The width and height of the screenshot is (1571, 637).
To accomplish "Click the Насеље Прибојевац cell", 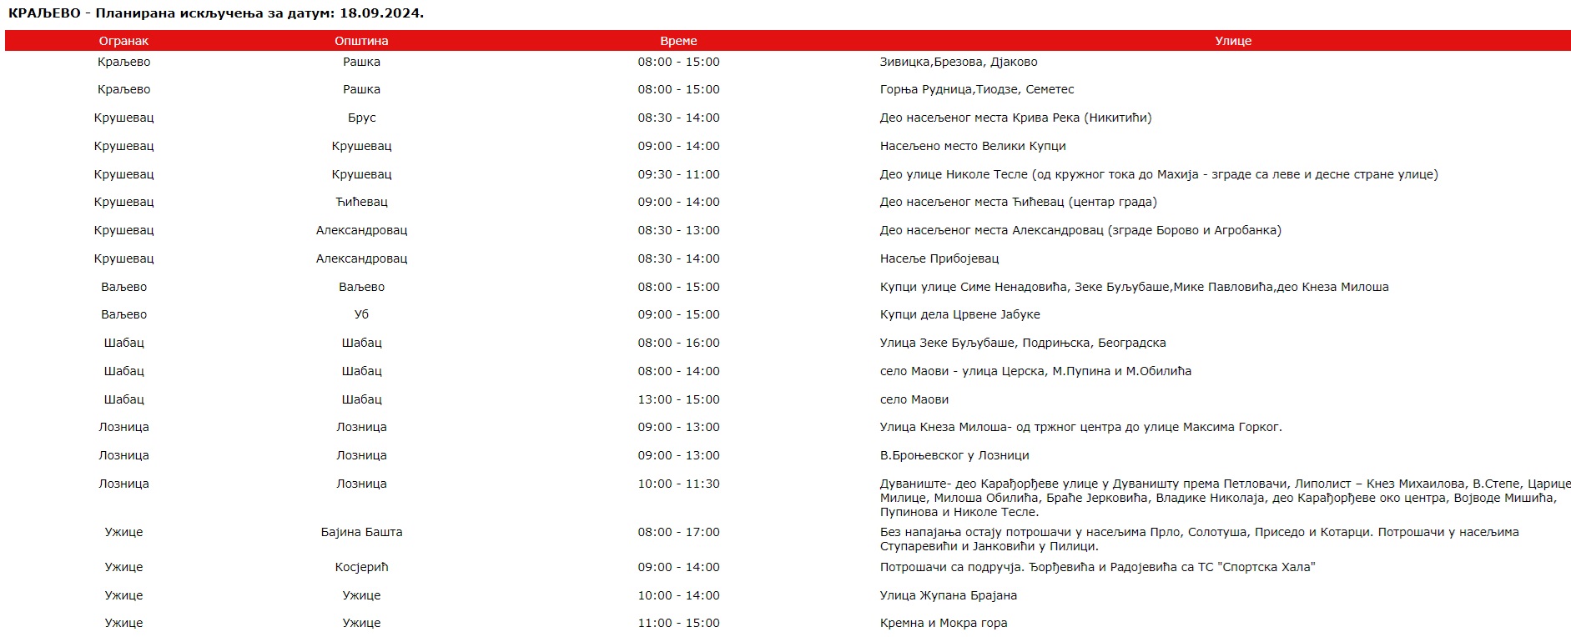I will [939, 258].
